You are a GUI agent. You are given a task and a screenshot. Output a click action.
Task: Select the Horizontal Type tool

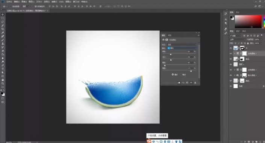point(3,69)
